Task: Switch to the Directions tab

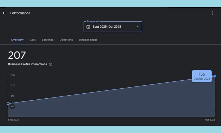Action: [x=66, y=40]
